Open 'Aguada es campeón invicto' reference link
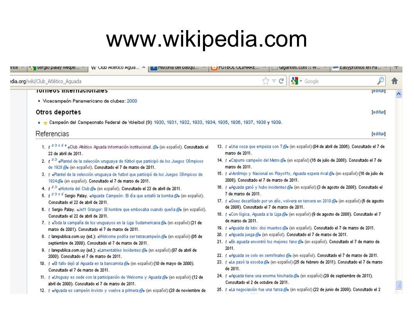 tap(96, 291)
